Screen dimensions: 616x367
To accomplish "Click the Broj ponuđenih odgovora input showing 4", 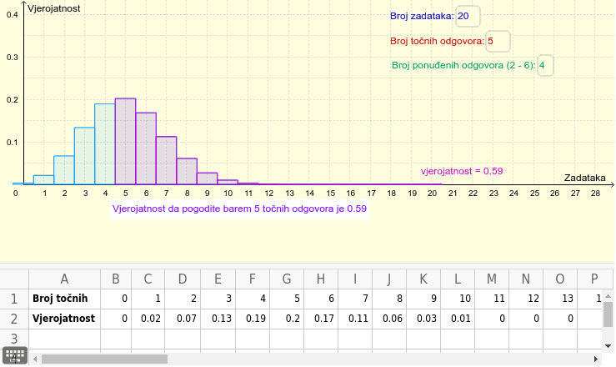I will 545,65.
